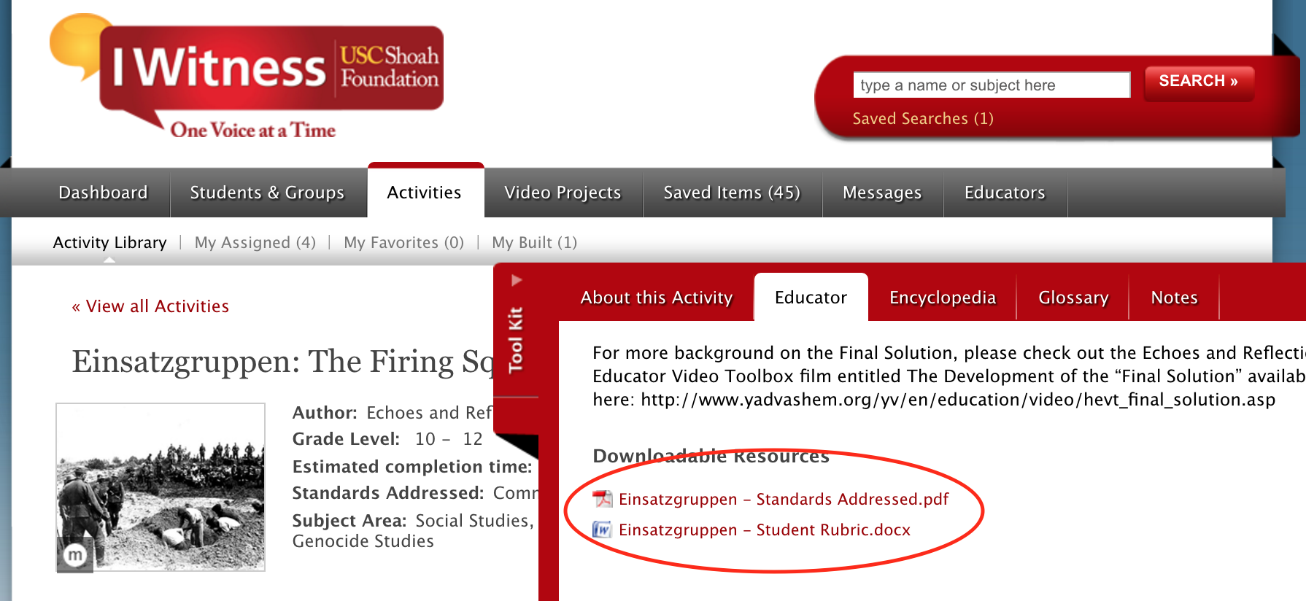The width and height of the screenshot is (1306, 601).
Task: Download Einsatzgruppen Standards Addressed.pdf
Action: coord(784,499)
